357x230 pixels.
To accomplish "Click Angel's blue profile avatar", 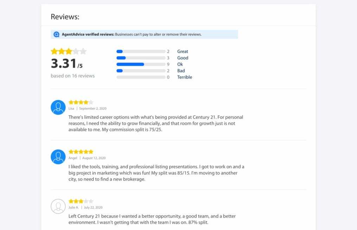I will (58, 157).
